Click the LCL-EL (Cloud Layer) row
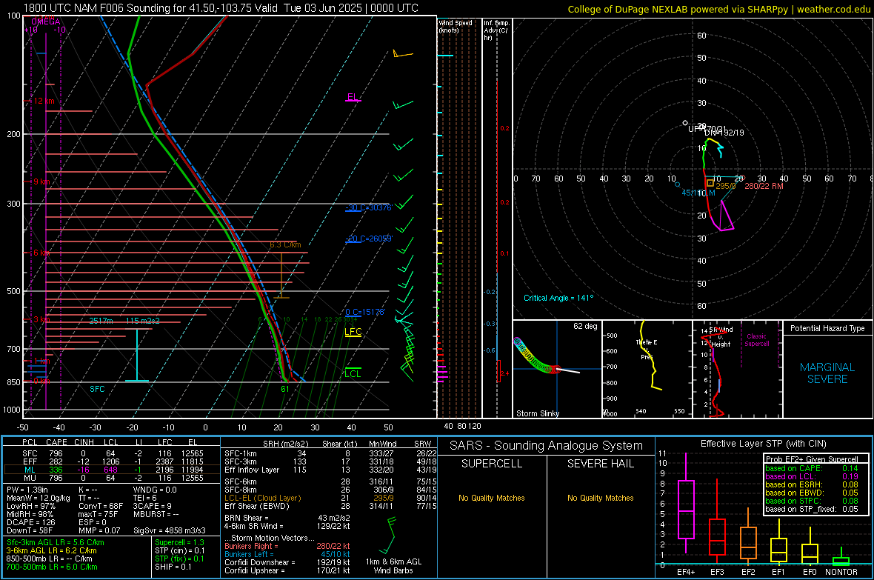Viewport: 874px width, 580px height. (330, 498)
